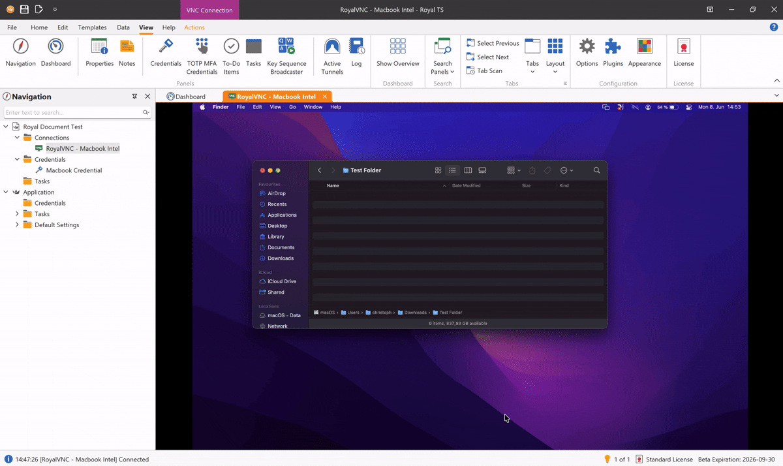The width and height of the screenshot is (783, 466).
Task: Open Key Sequence Broadcaster
Action: pos(286,57)
